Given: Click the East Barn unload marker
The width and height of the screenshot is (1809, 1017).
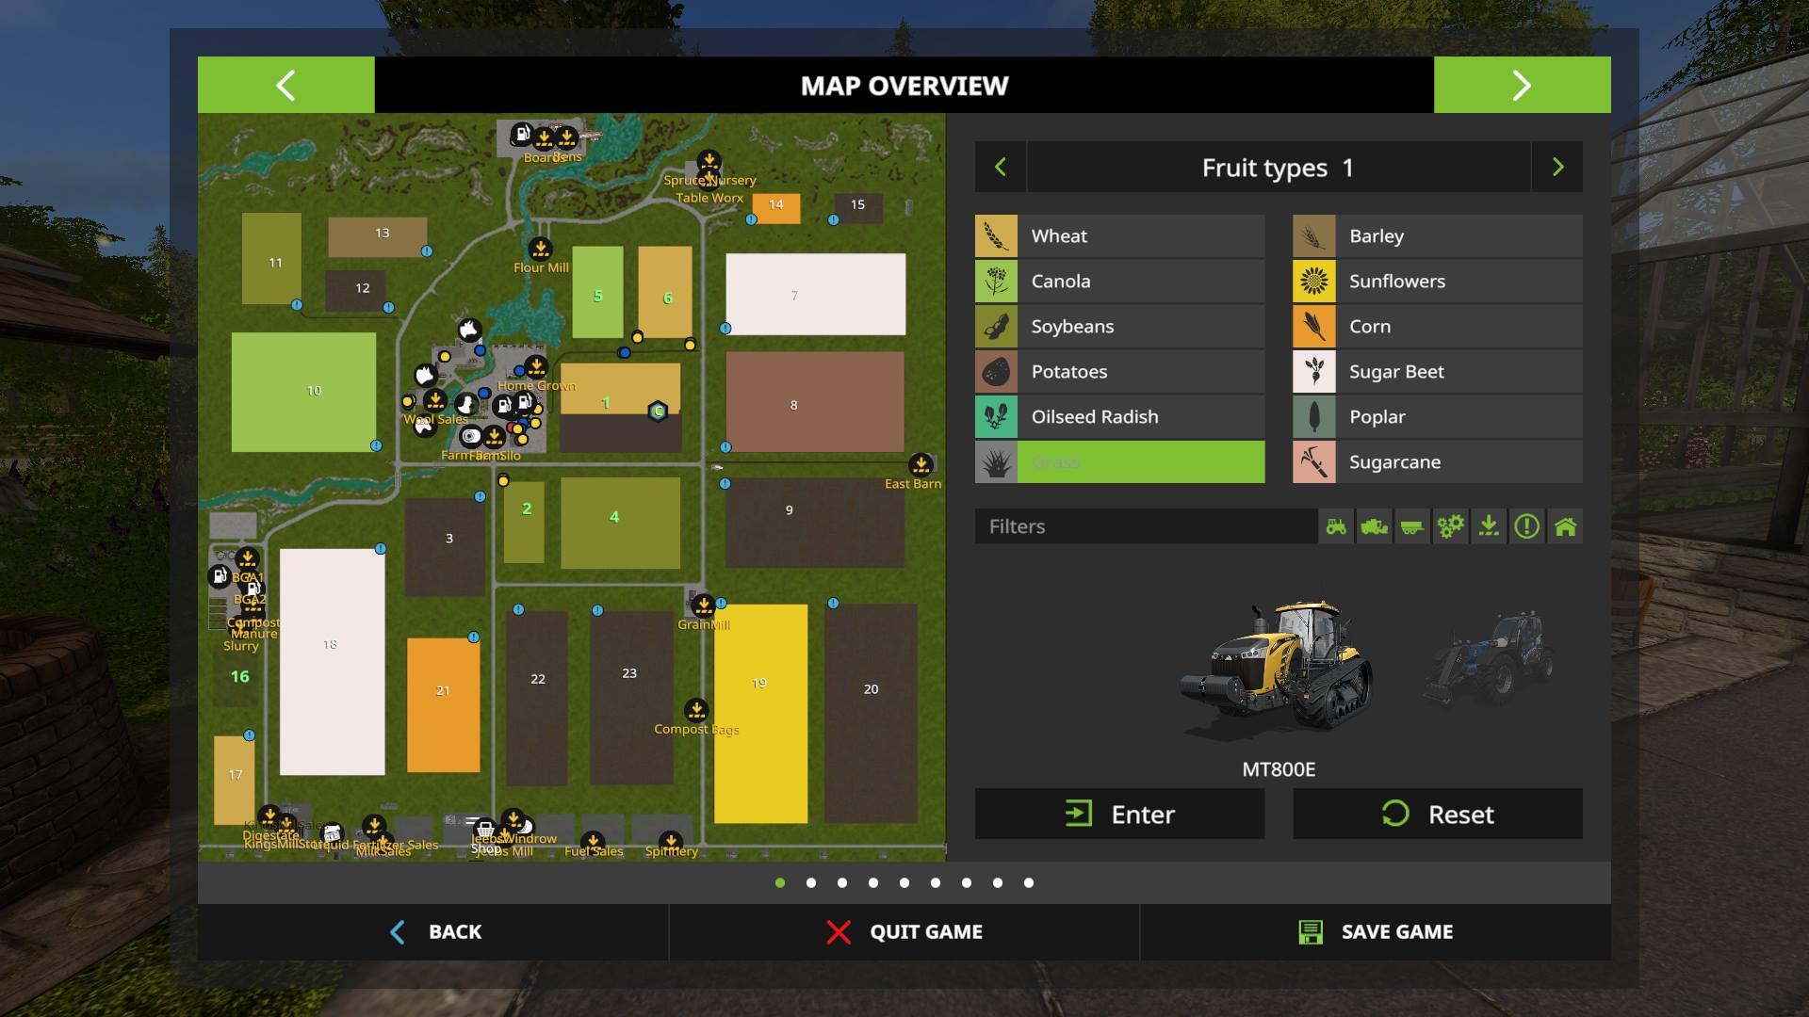Looking at the screenshot, I should pos(921,464).
